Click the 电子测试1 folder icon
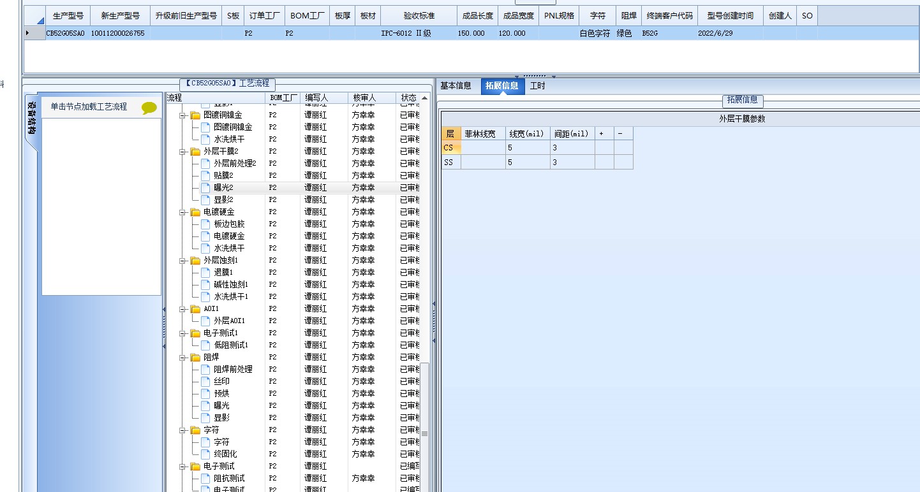 [x=195, y=333]
